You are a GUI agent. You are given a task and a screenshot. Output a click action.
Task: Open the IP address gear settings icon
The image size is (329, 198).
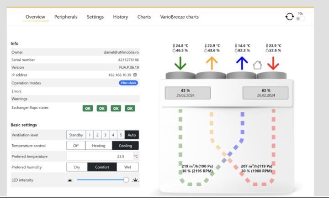click(x=135, y=75)
